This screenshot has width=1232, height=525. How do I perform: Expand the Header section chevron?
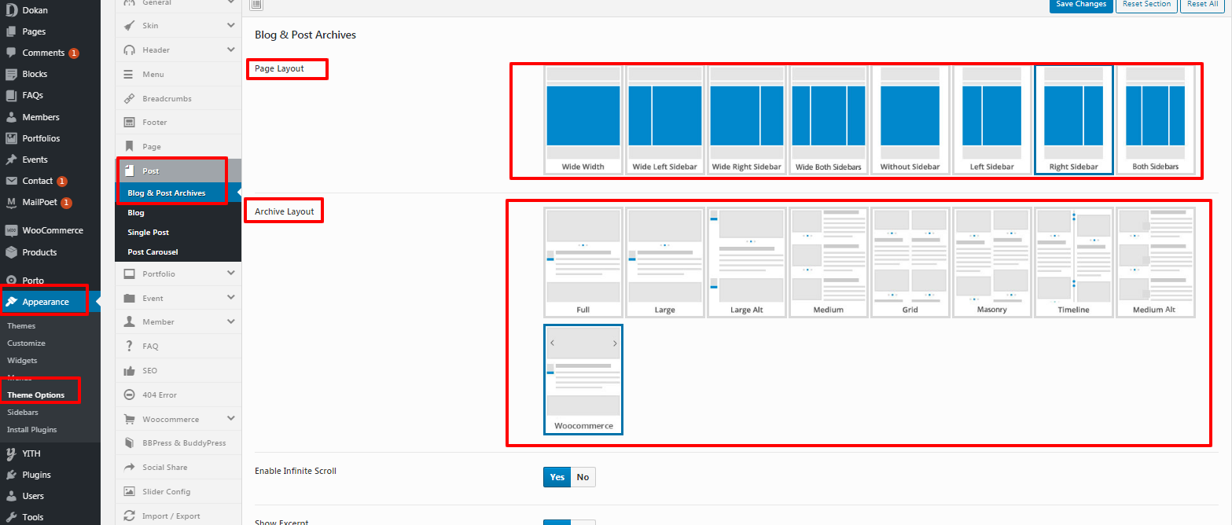231,50
